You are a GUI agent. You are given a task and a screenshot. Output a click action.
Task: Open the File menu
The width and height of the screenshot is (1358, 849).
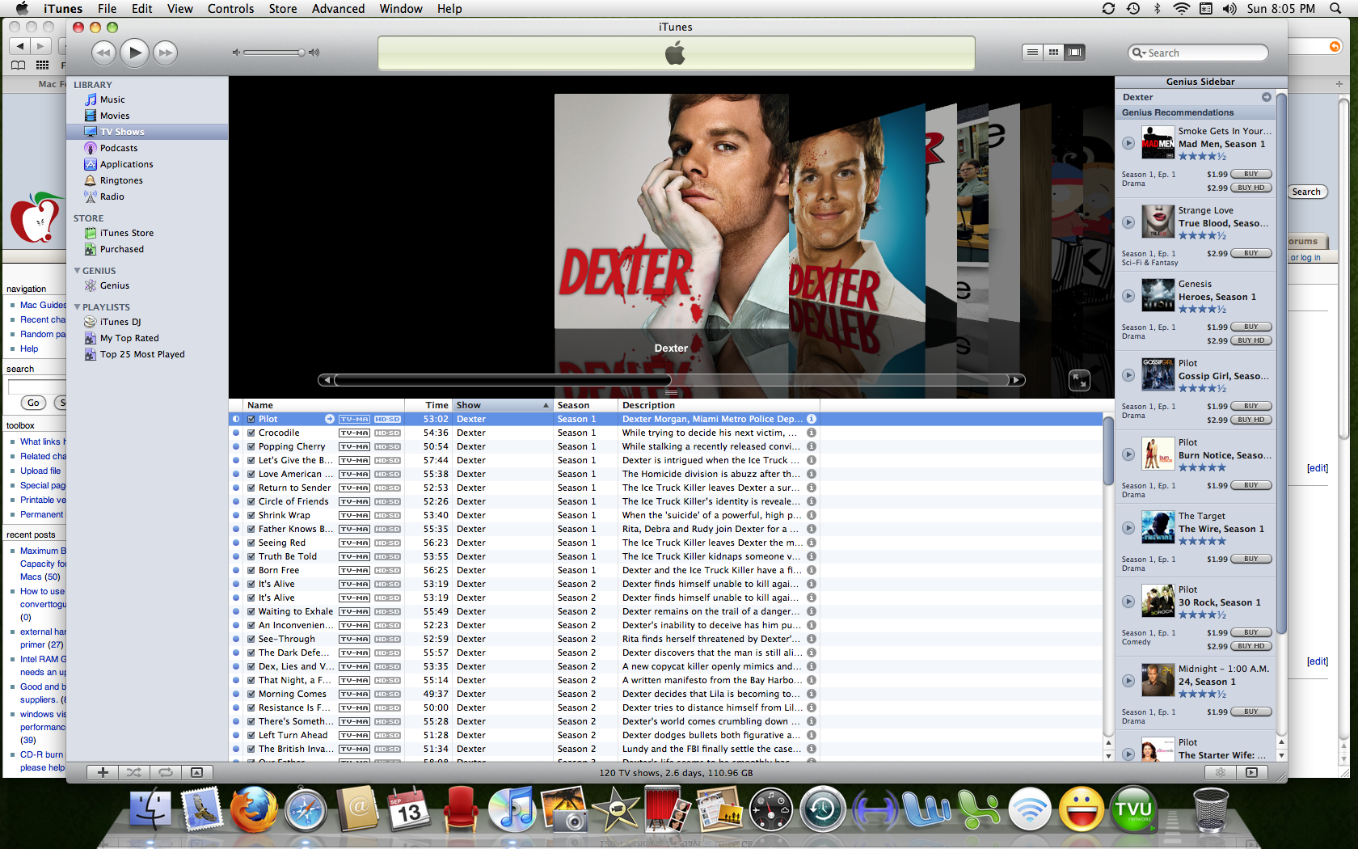pyautogui.click(x=107, y=9)
